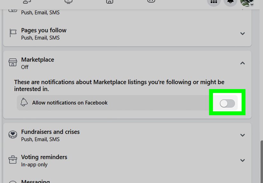Click the Marketplace 'Off' status text
The image size is (263, 183).
(x=25, y=67)
